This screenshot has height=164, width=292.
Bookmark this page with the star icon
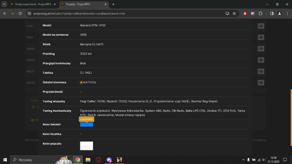(x=234, y=13)
